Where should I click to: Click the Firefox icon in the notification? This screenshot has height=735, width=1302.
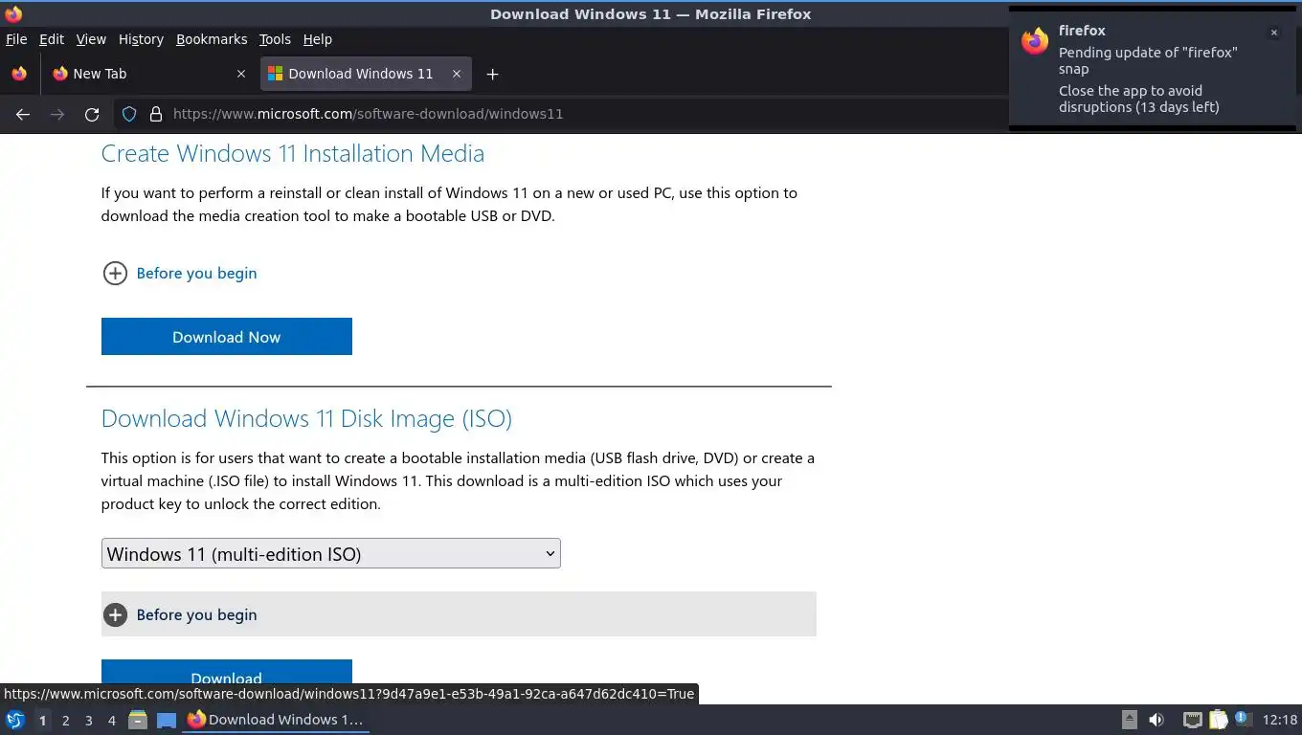tap(1035, 41)
